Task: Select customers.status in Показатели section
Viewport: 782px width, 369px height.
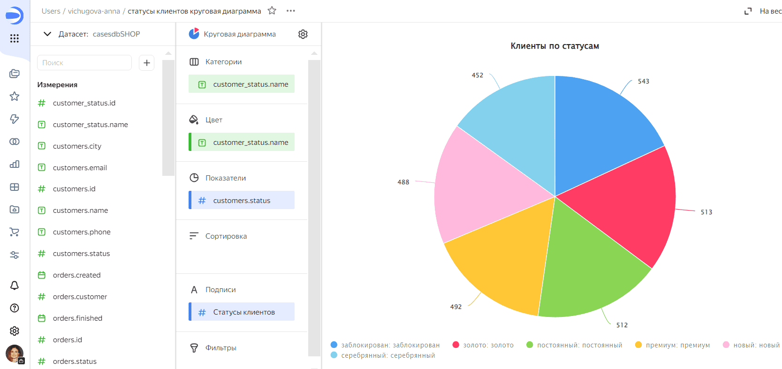Action: click(242, 200)
